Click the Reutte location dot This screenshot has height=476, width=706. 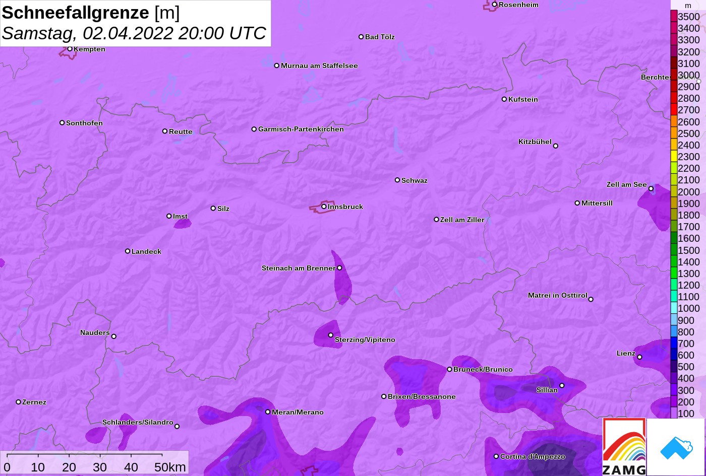pyautogui.click(x=165, y=131)
